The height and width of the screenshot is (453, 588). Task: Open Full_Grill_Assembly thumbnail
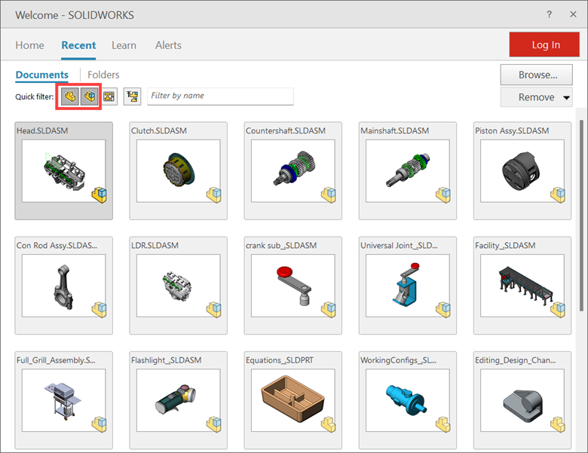[x=64, y=400]
